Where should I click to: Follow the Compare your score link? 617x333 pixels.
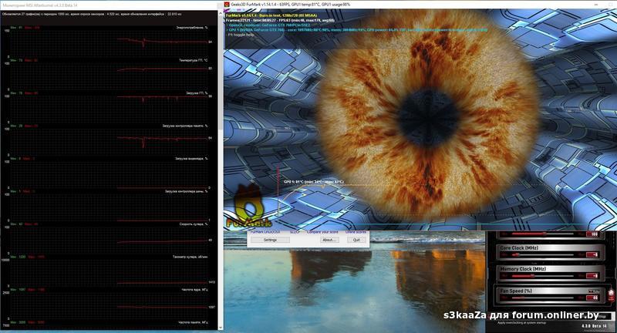coord(322,232)
